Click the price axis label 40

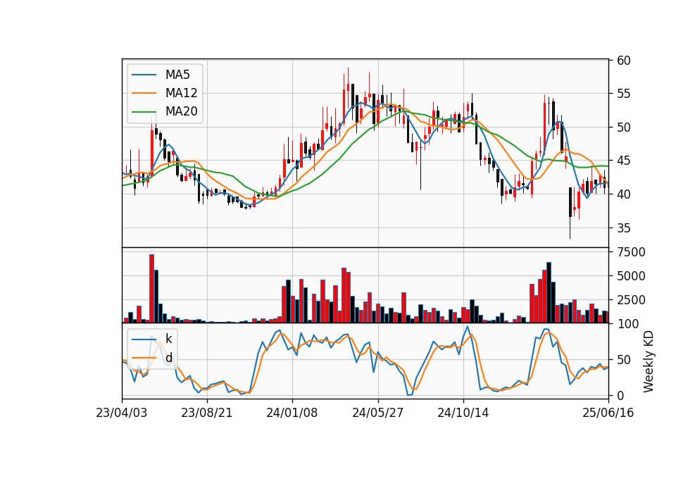(623, 194)
